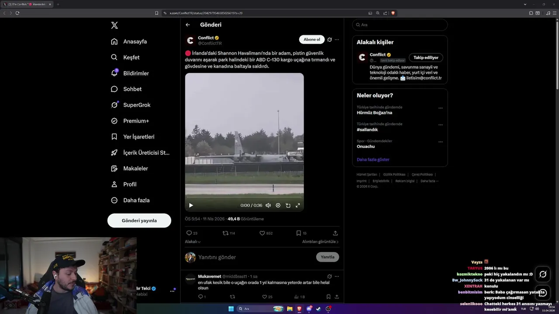Open the Alakalı sort dropdown
Image resolution: width=559 pixels, height=314 pixels.
(x=193, y=242)
